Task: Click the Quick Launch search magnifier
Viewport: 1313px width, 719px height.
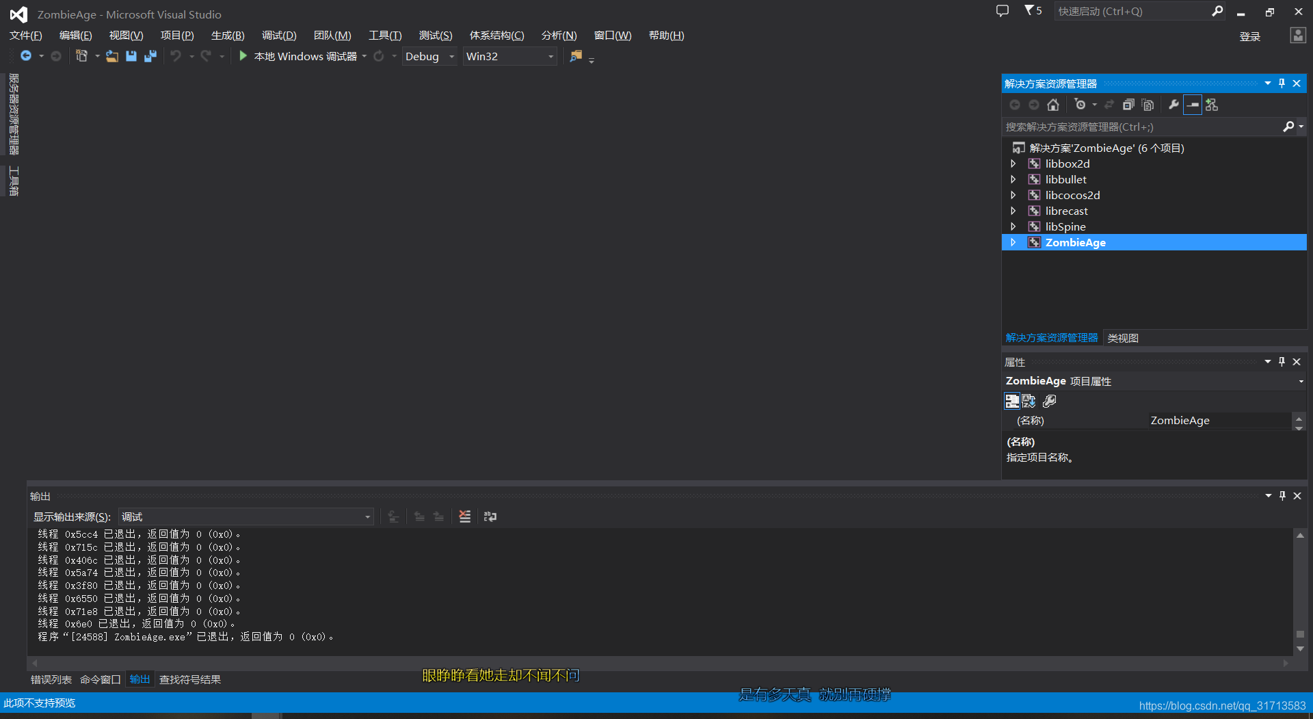Action: 1217,11
